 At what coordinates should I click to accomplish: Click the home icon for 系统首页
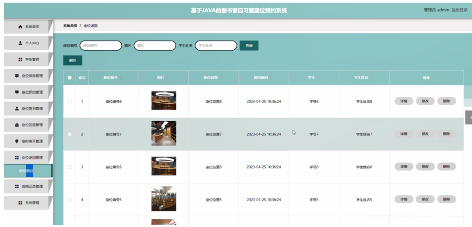20,27
